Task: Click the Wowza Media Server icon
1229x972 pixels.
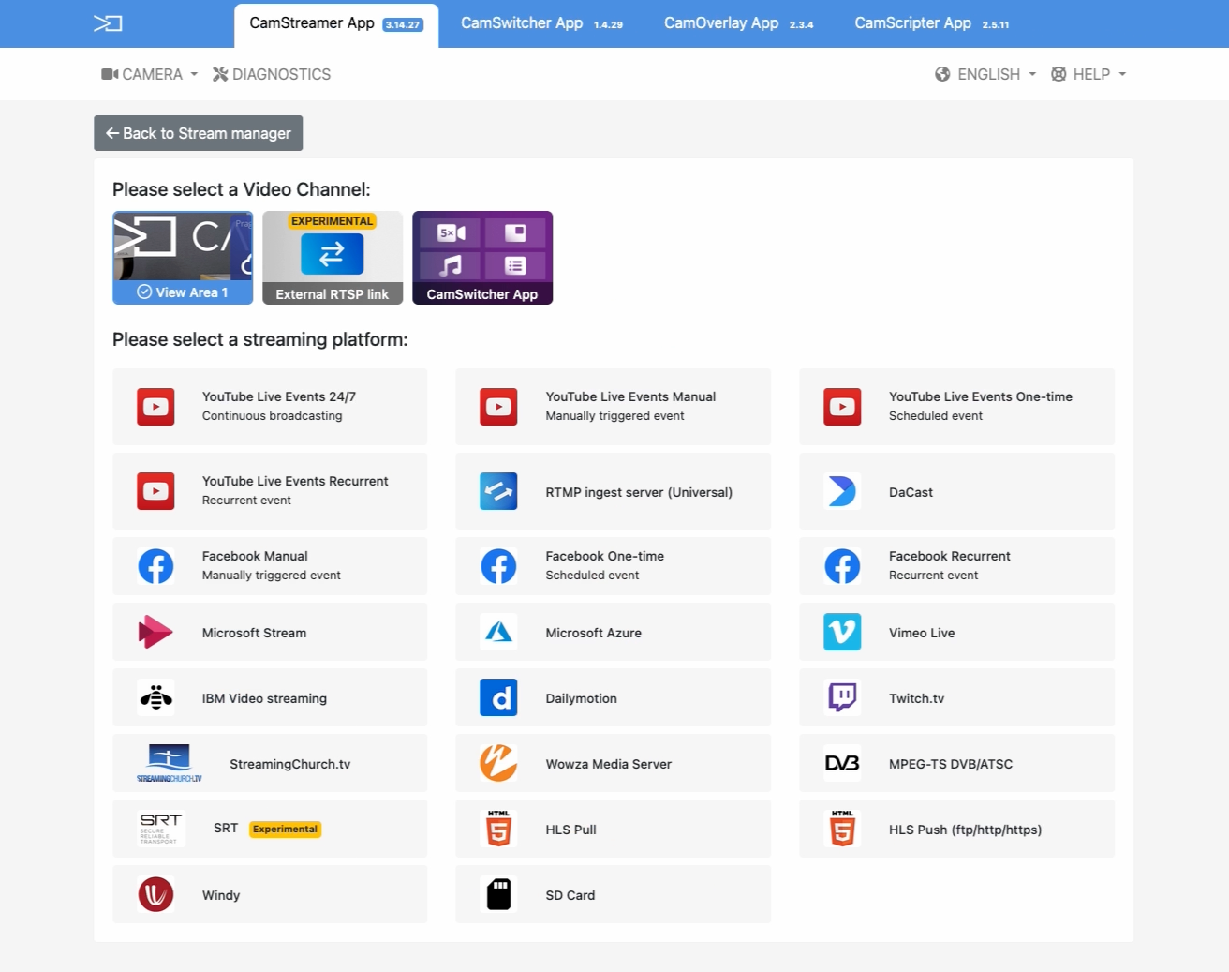Action: (x=498, y=763)
